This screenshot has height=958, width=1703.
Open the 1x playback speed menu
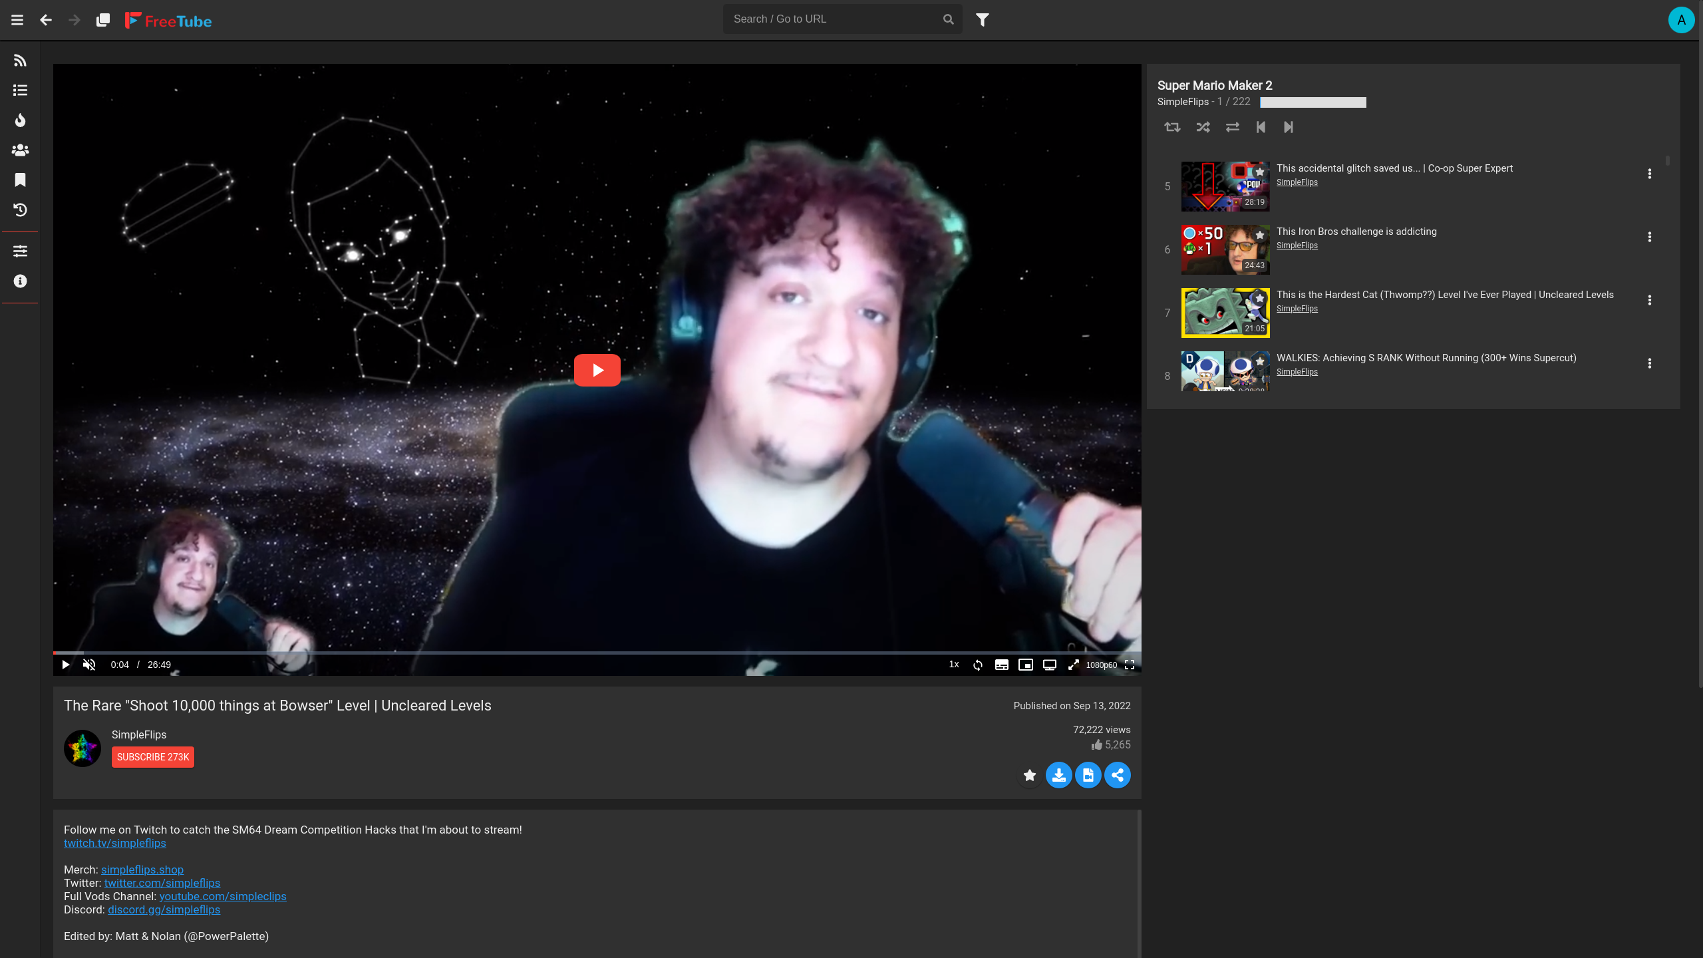pos(954,665)
